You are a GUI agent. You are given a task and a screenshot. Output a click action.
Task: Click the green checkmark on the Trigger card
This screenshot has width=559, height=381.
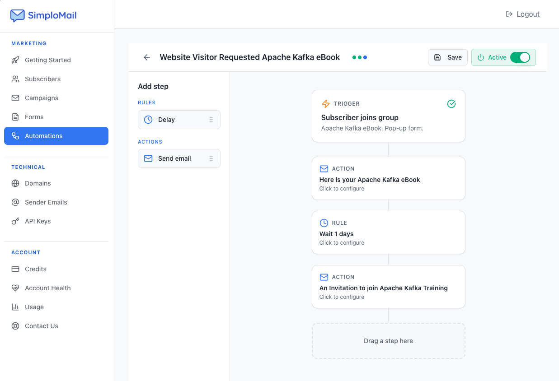451,104
